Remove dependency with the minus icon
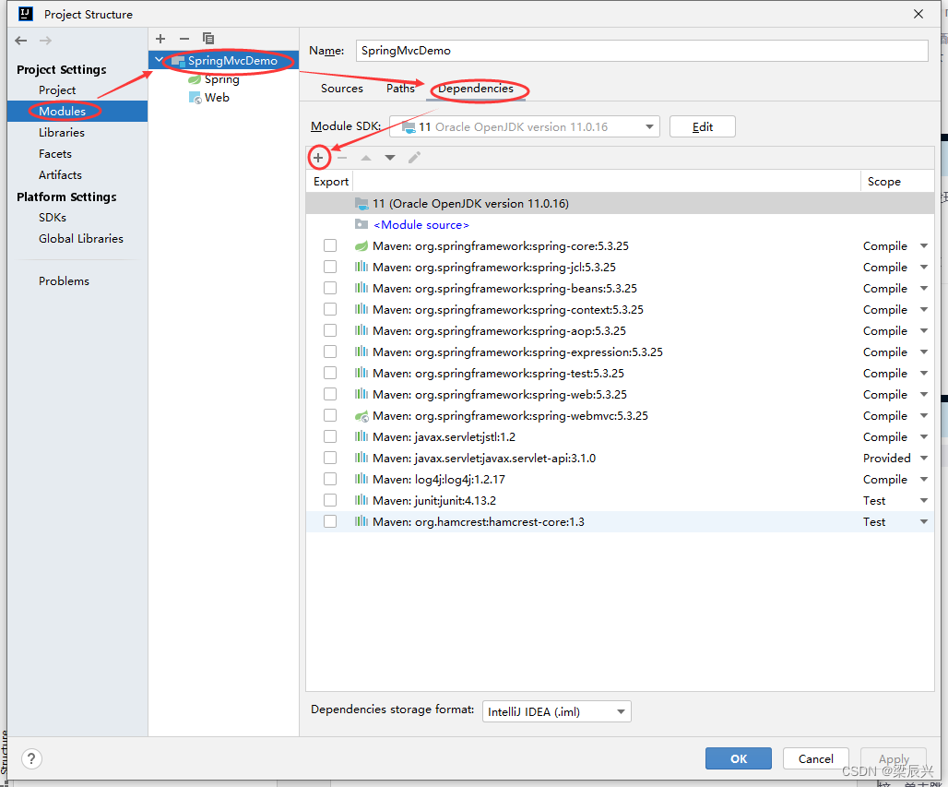The height and width of the screenshot is (787, 948). click(342, 158)
